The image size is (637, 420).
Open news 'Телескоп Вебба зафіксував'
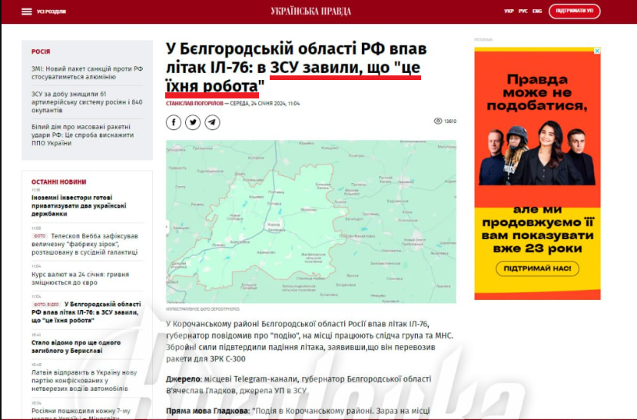pyautogui.click(x=85, y=244)
